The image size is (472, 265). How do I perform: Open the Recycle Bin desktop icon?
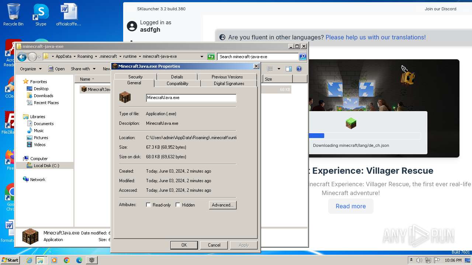click(13, 15)
